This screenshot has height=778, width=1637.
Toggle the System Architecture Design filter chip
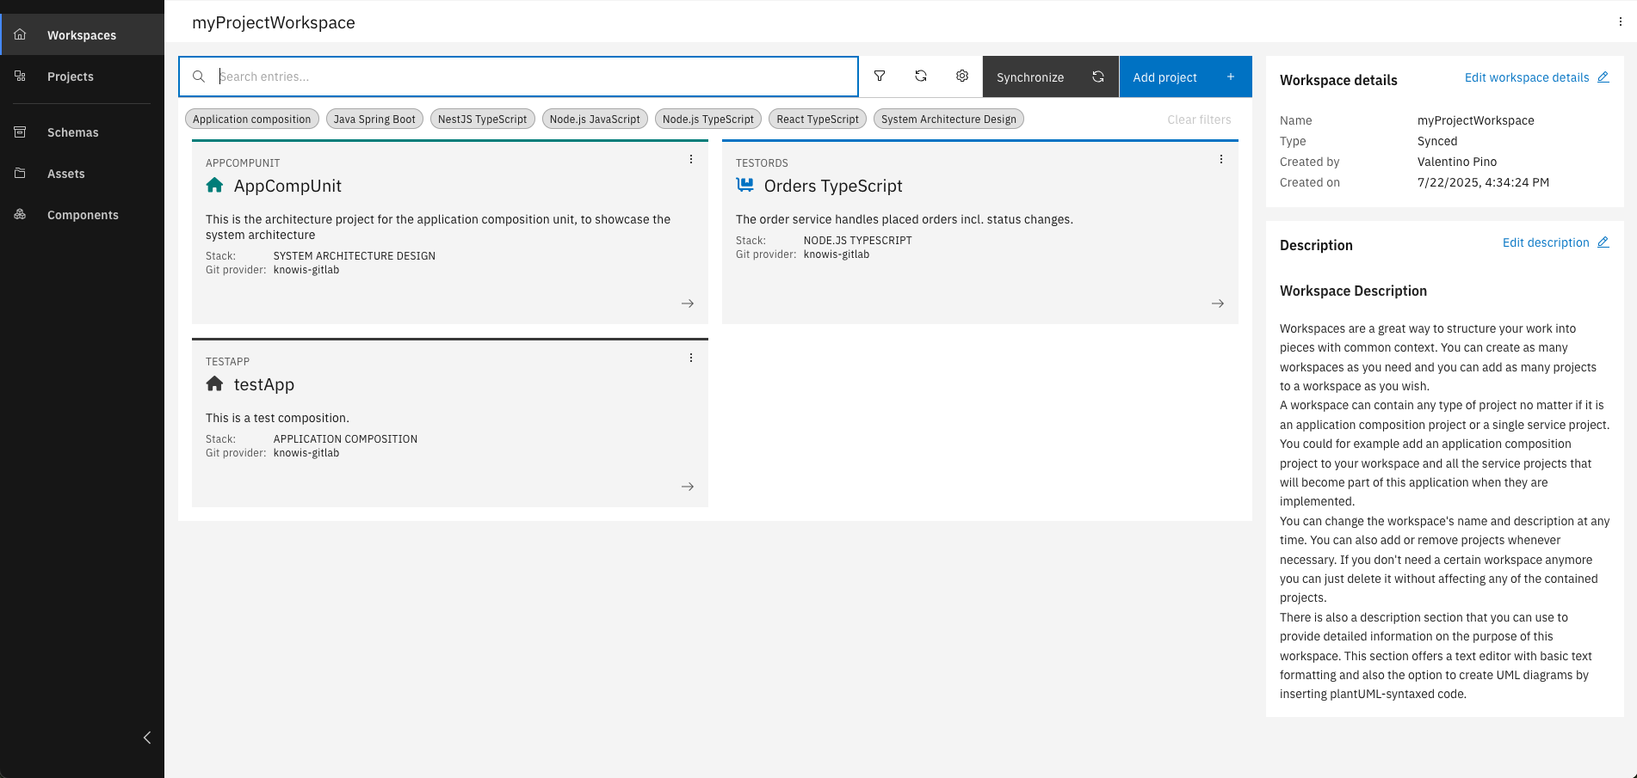tap(948, 119)
